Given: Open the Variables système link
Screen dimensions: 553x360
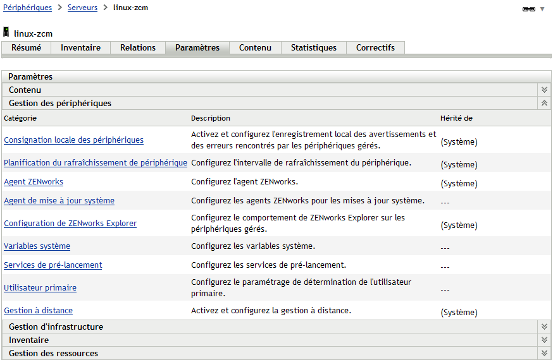Looking at the screenshot, I should pyautogui.click(x=37, y=246).
